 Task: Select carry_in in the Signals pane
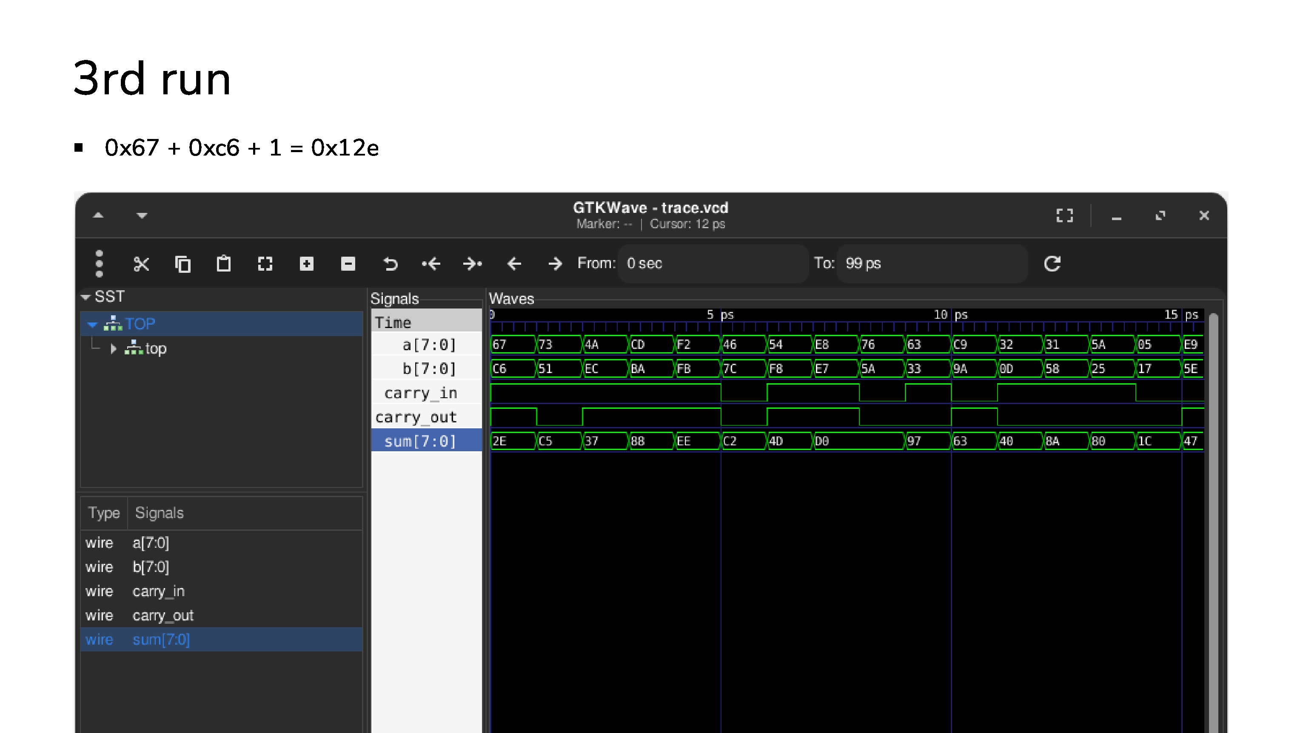[x=426, y=393]
